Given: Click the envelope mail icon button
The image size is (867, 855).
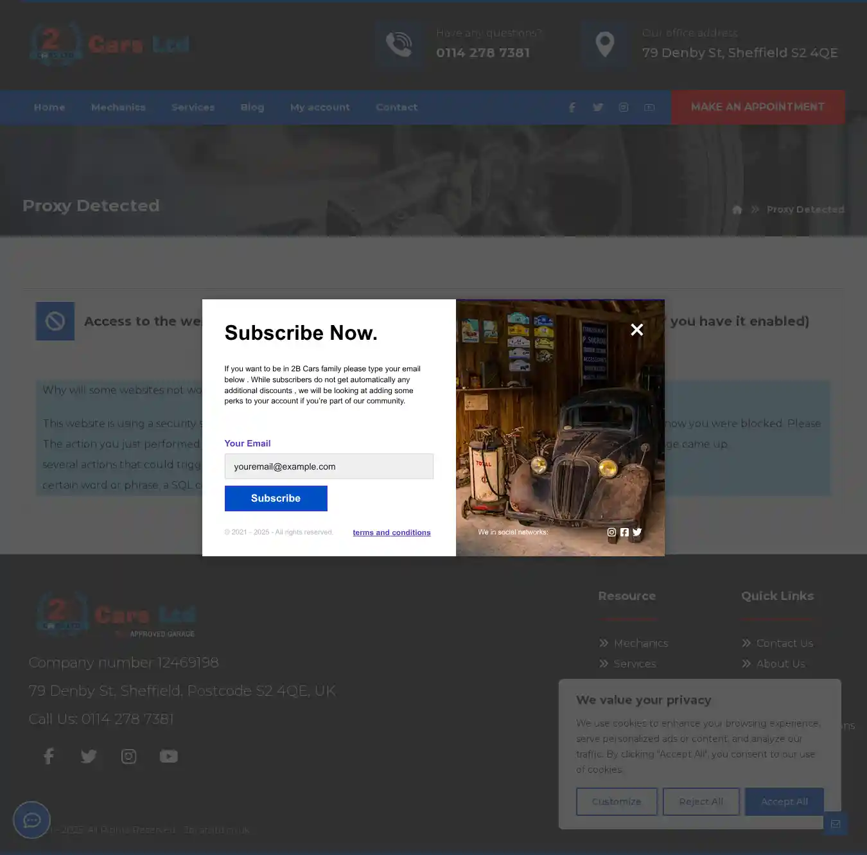Looking at the screenshot, I should click(835, 824).
